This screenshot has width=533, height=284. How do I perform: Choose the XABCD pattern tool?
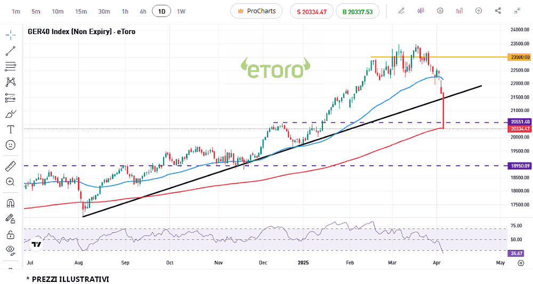[x=11, y=82]
